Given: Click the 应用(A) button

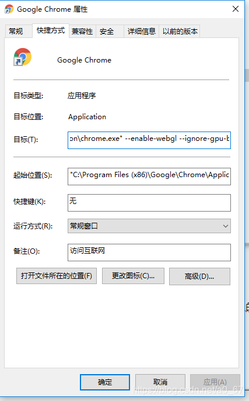Looking at the screenshot, I should tap(215, 382).
